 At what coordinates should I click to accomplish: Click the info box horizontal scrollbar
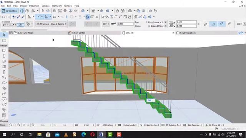tap(24, 30)
